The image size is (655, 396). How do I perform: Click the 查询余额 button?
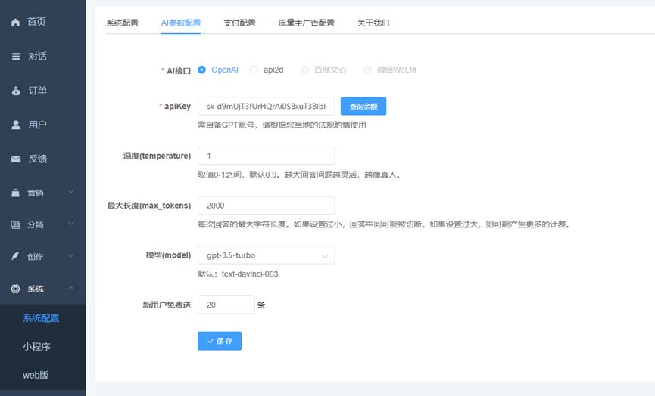click(363, 106)
